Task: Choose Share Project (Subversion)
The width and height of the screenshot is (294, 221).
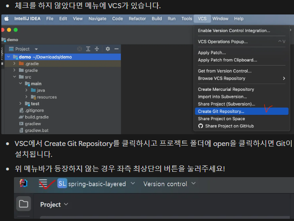Action: tap(242, 104)
